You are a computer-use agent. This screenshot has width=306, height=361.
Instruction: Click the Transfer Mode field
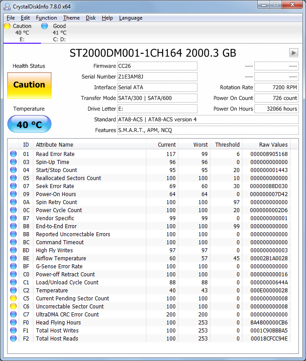pos(157,98)
